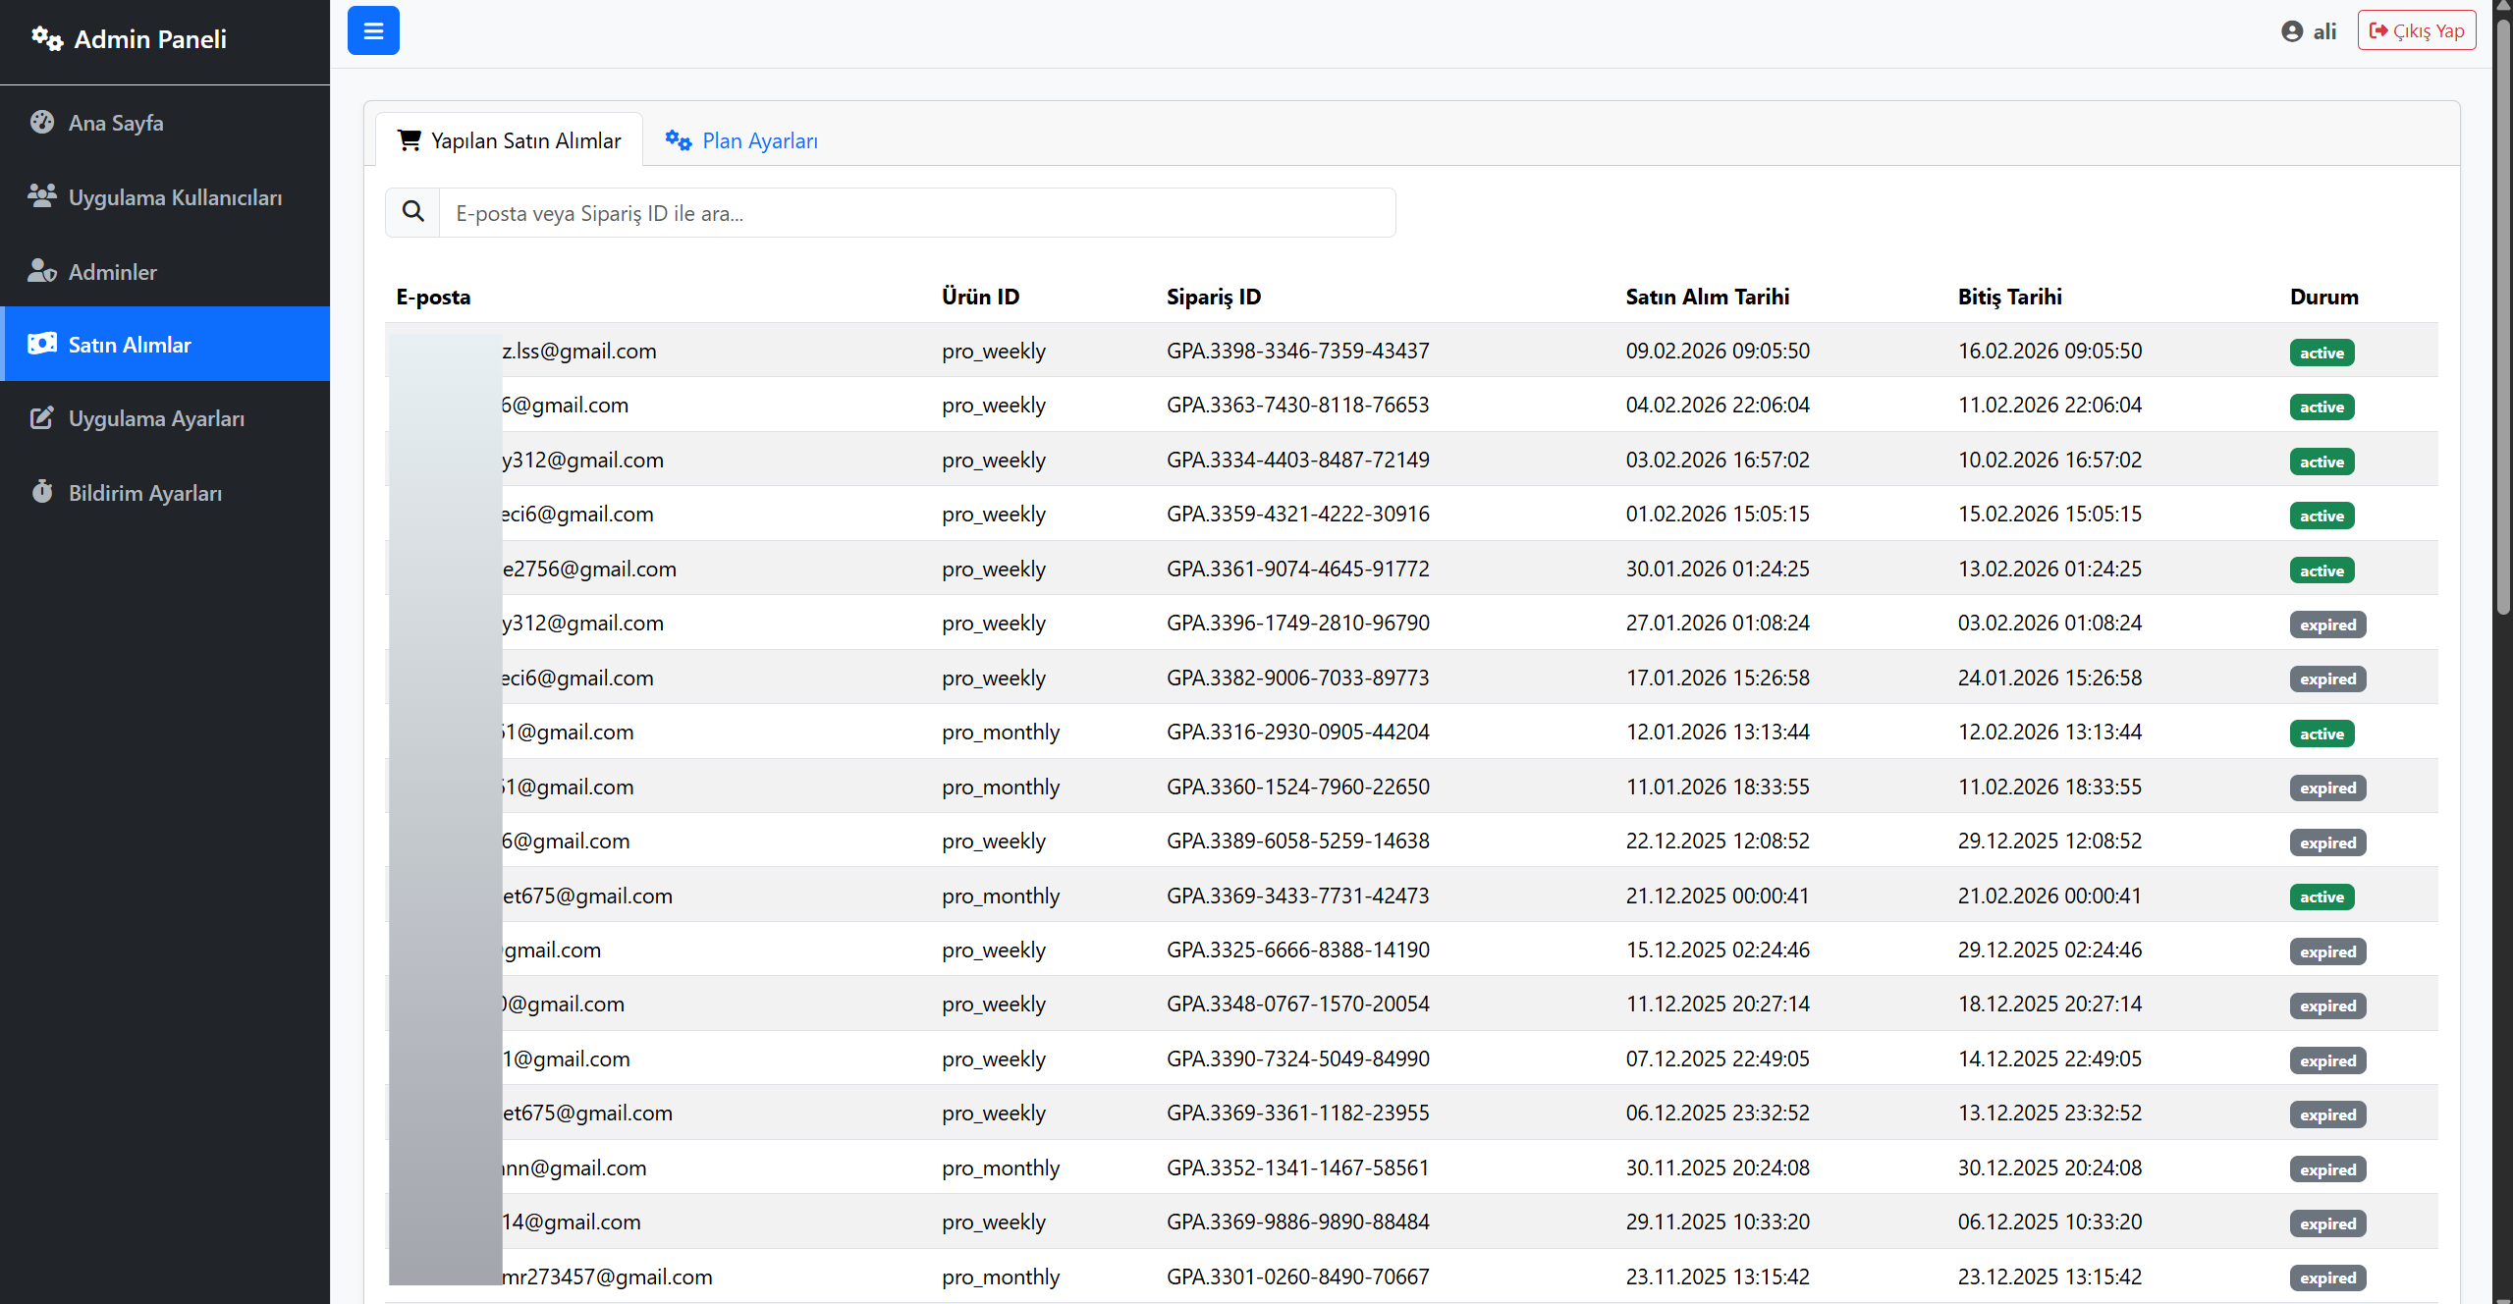Click the shopping cart icon on the tab

[410, 140]
